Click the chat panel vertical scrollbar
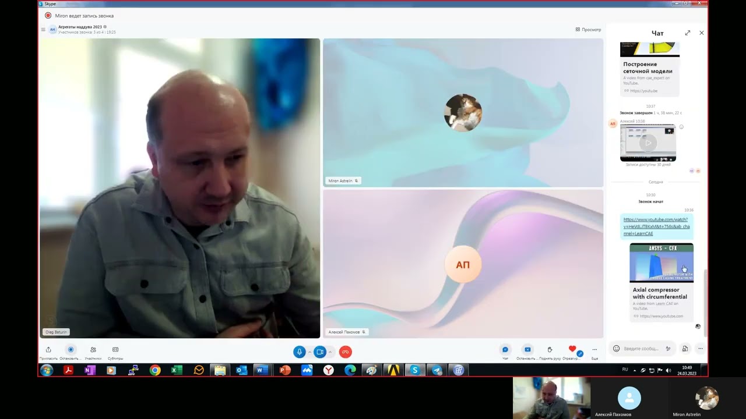746x419 pixels. tap(706, 301)
